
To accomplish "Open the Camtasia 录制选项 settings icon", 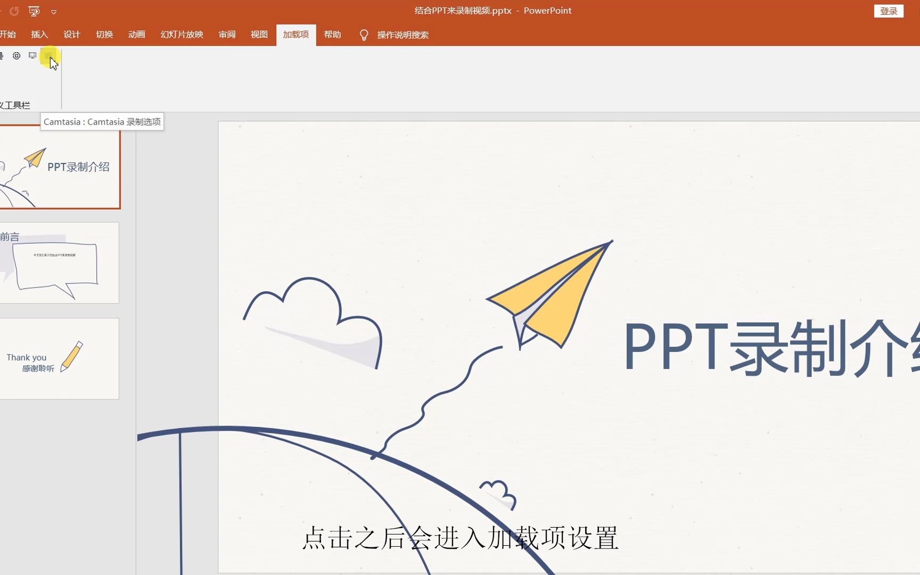I will (x=49, y=55).
